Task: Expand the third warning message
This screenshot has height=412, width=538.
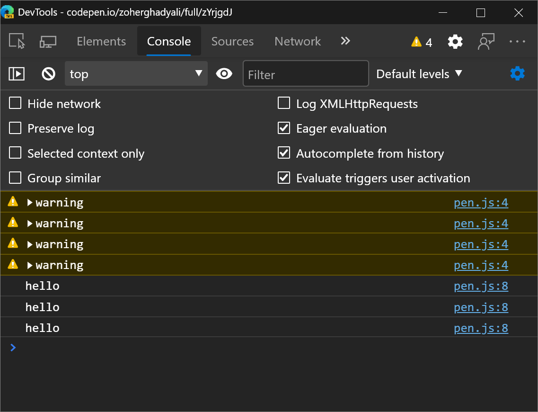Action: 30,244
